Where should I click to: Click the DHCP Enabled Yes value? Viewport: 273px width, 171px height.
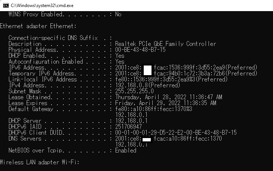point(120,56)
